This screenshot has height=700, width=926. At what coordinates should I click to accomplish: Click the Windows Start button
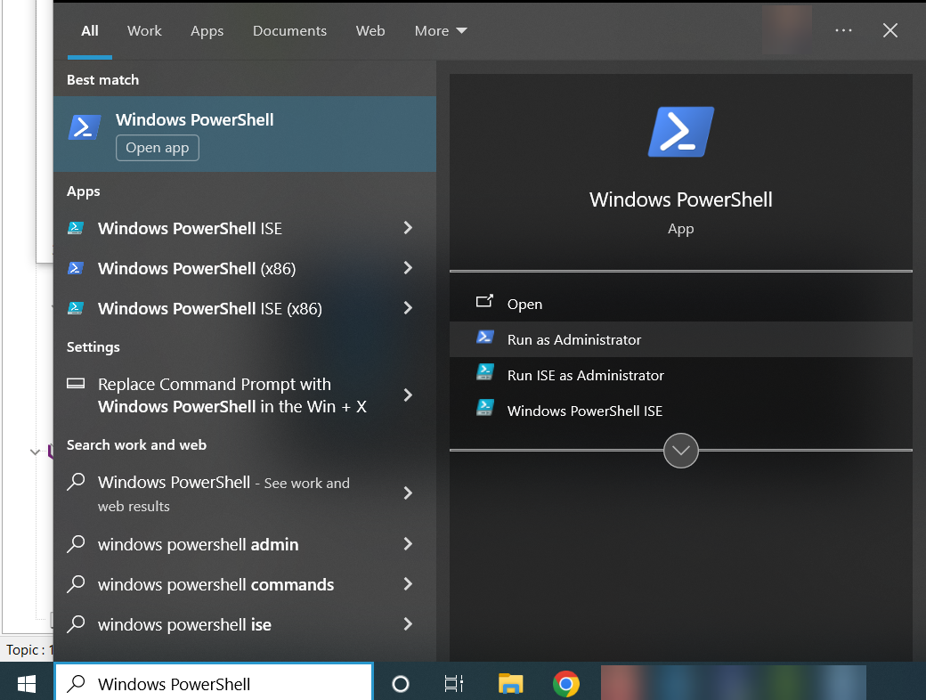click(27, 683)
